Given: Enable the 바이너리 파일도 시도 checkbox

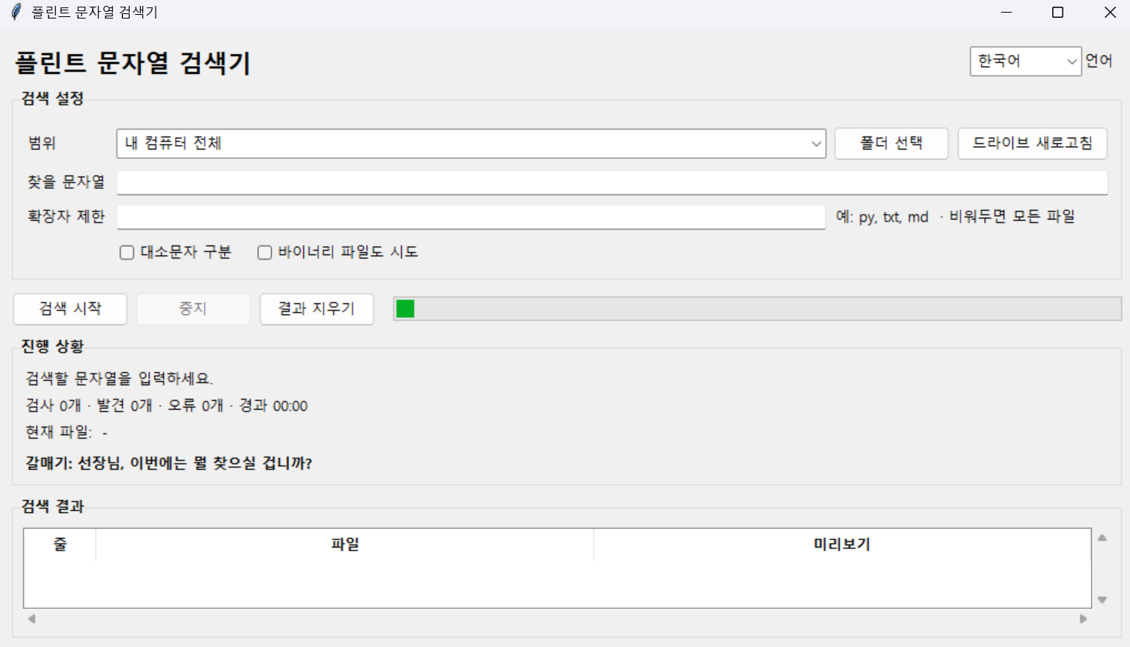Looking at the screenshot, I should pos(265,253).
